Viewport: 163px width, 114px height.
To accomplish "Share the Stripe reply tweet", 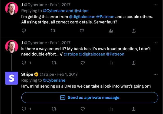I will click(x=133, y=109).
